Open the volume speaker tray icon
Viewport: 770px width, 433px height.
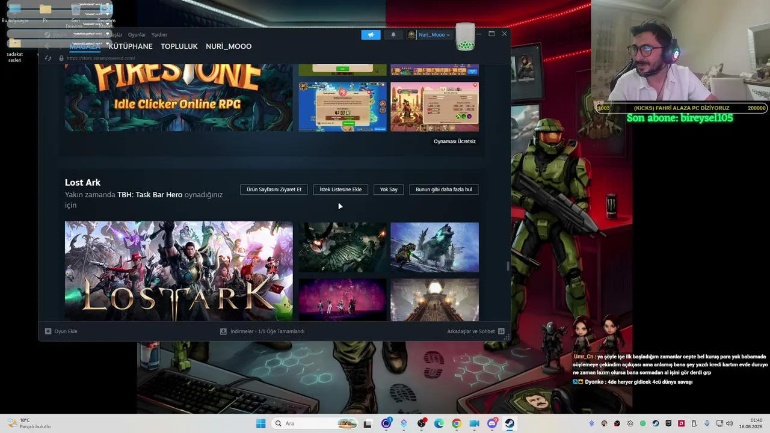pos(729,423)
